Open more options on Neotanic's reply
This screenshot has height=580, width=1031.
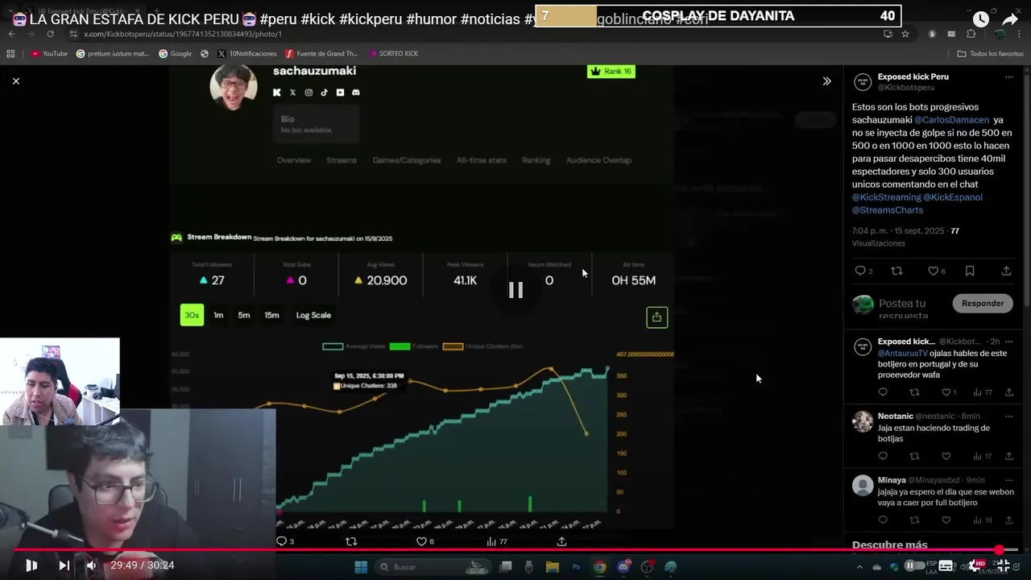click(x=1008, y=416)
